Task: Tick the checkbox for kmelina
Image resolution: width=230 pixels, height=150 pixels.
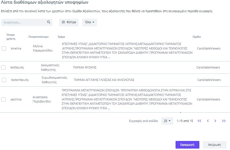Action: (x=4, y=48)
